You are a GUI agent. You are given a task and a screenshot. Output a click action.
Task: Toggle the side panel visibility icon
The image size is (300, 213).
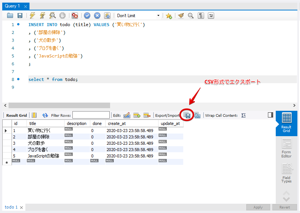click(x=271, y=115)
